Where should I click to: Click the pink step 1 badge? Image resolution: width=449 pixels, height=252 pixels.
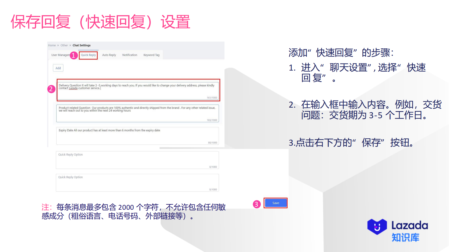click(73, 55)
